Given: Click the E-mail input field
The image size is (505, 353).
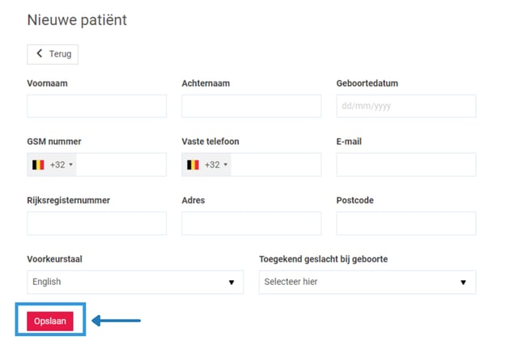Looking at the screenshot, I should point(405,164).
